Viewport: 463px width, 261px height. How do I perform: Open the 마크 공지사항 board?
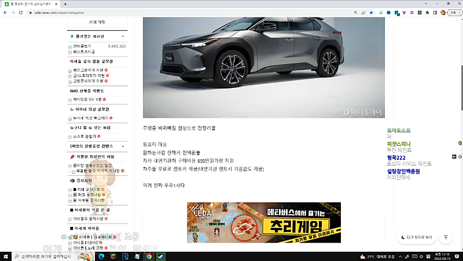coord(87,195)
